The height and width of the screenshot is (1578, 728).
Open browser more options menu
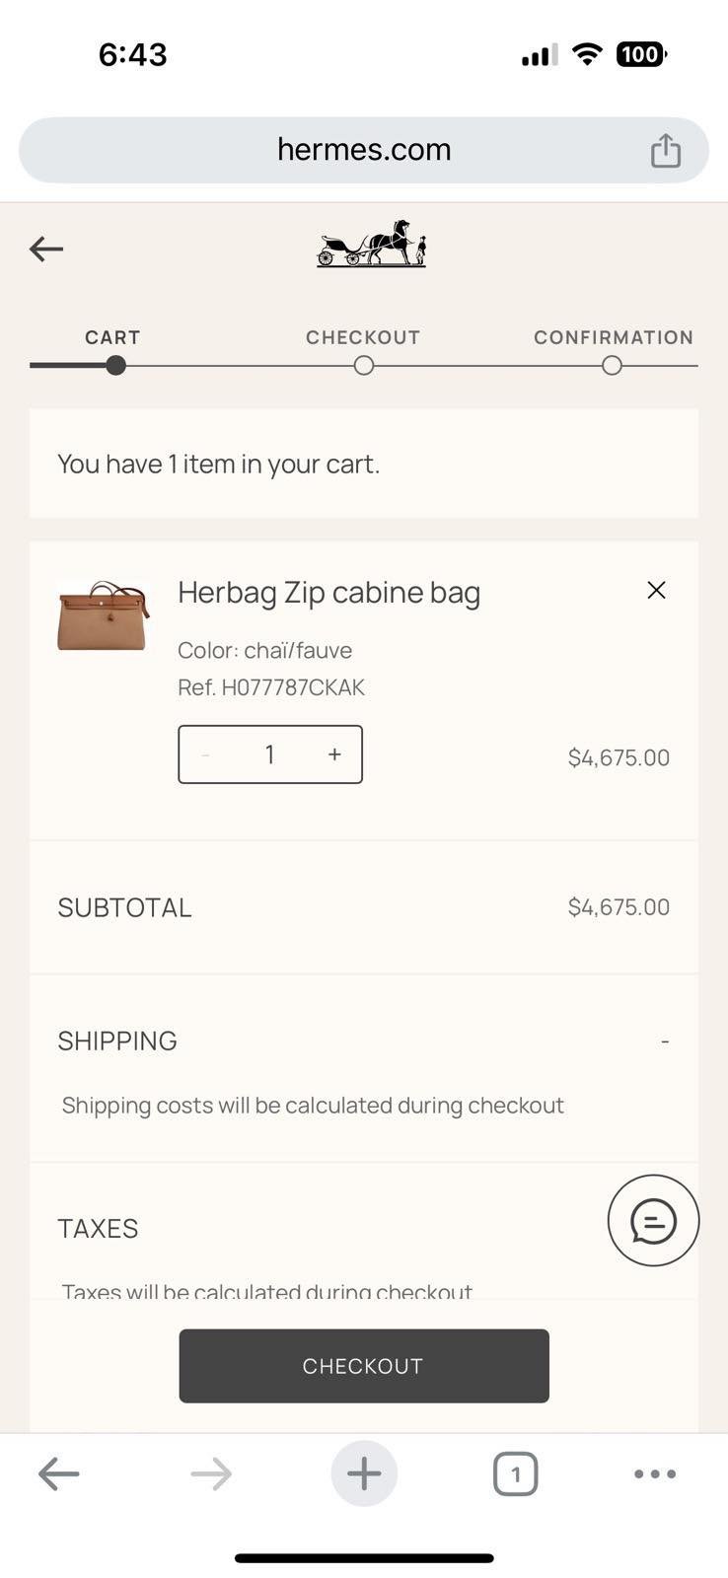655,1474
